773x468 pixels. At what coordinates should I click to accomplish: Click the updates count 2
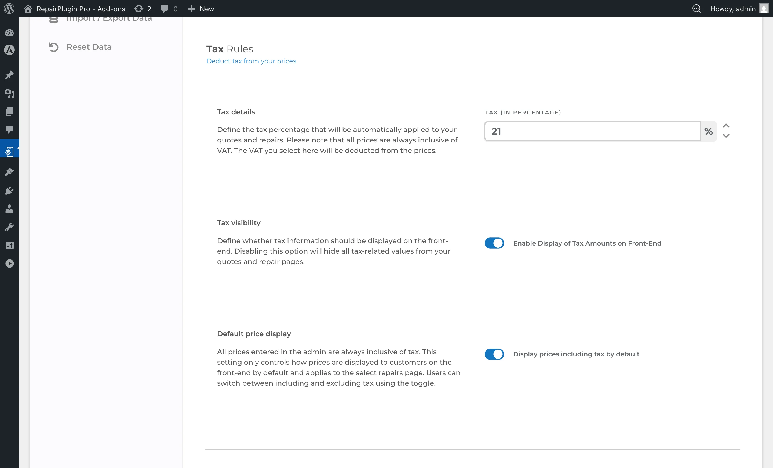coord(149,9)
